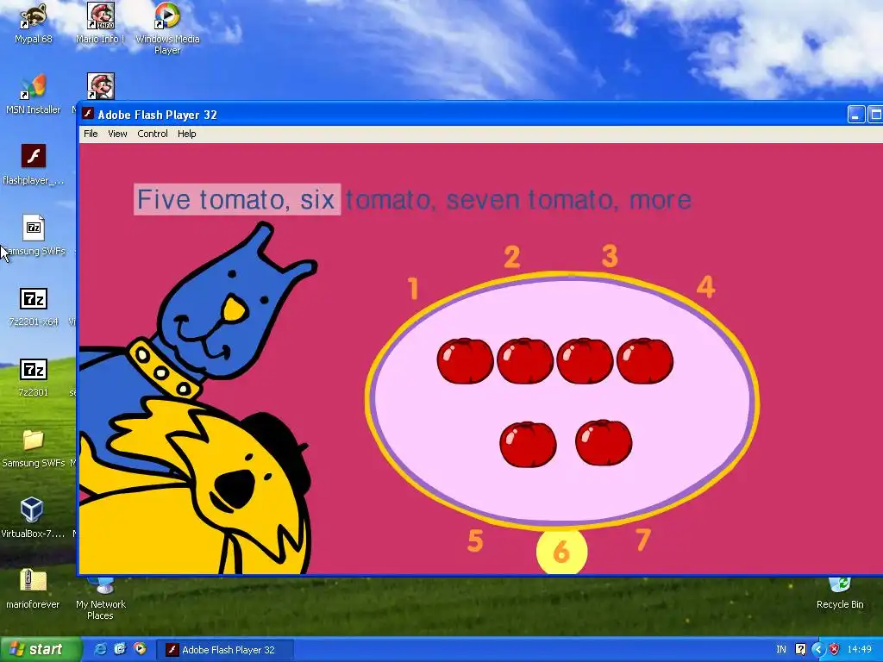
Task: Open the Recycle Bin desktop icon
Action: click(840, 593)
